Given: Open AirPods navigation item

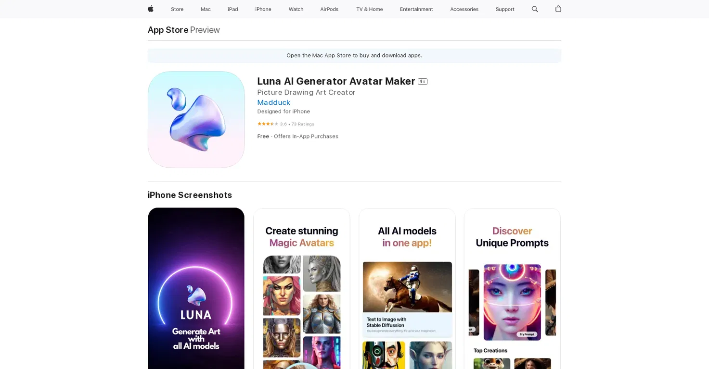Looking at the screenshot, I should pos(329,9).
